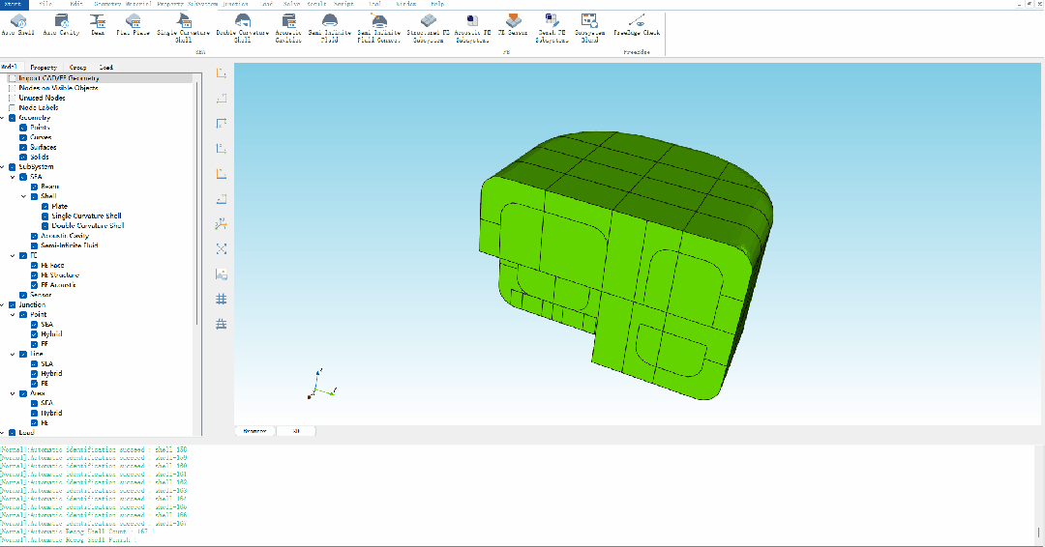Create a Single Curvature Shell

183,29
